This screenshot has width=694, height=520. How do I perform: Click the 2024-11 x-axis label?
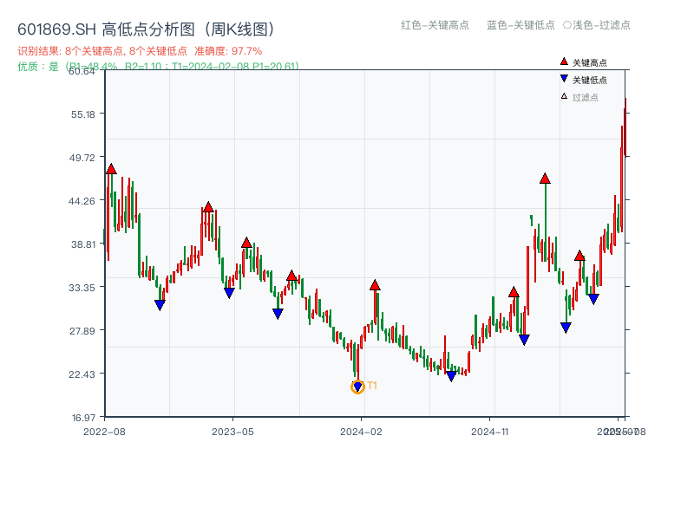[x=490, y=432]
